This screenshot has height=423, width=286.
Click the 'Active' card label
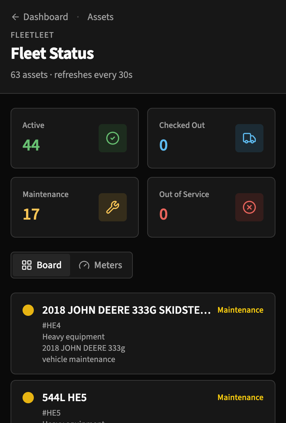tap(33, 125)
